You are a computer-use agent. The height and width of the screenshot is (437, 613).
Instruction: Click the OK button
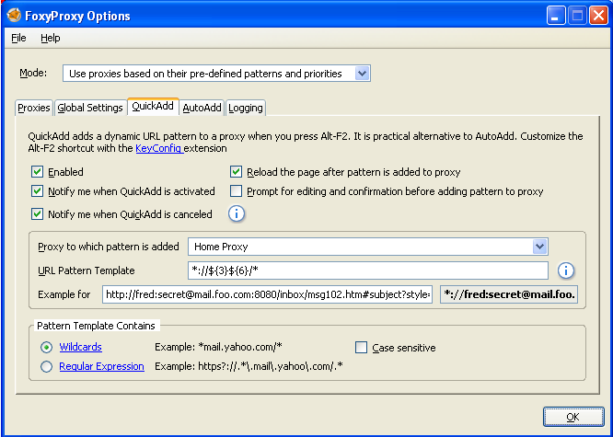coord(573,417)
